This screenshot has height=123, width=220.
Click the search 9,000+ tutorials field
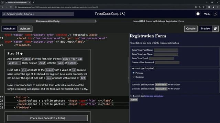click(x=38, y=14)
